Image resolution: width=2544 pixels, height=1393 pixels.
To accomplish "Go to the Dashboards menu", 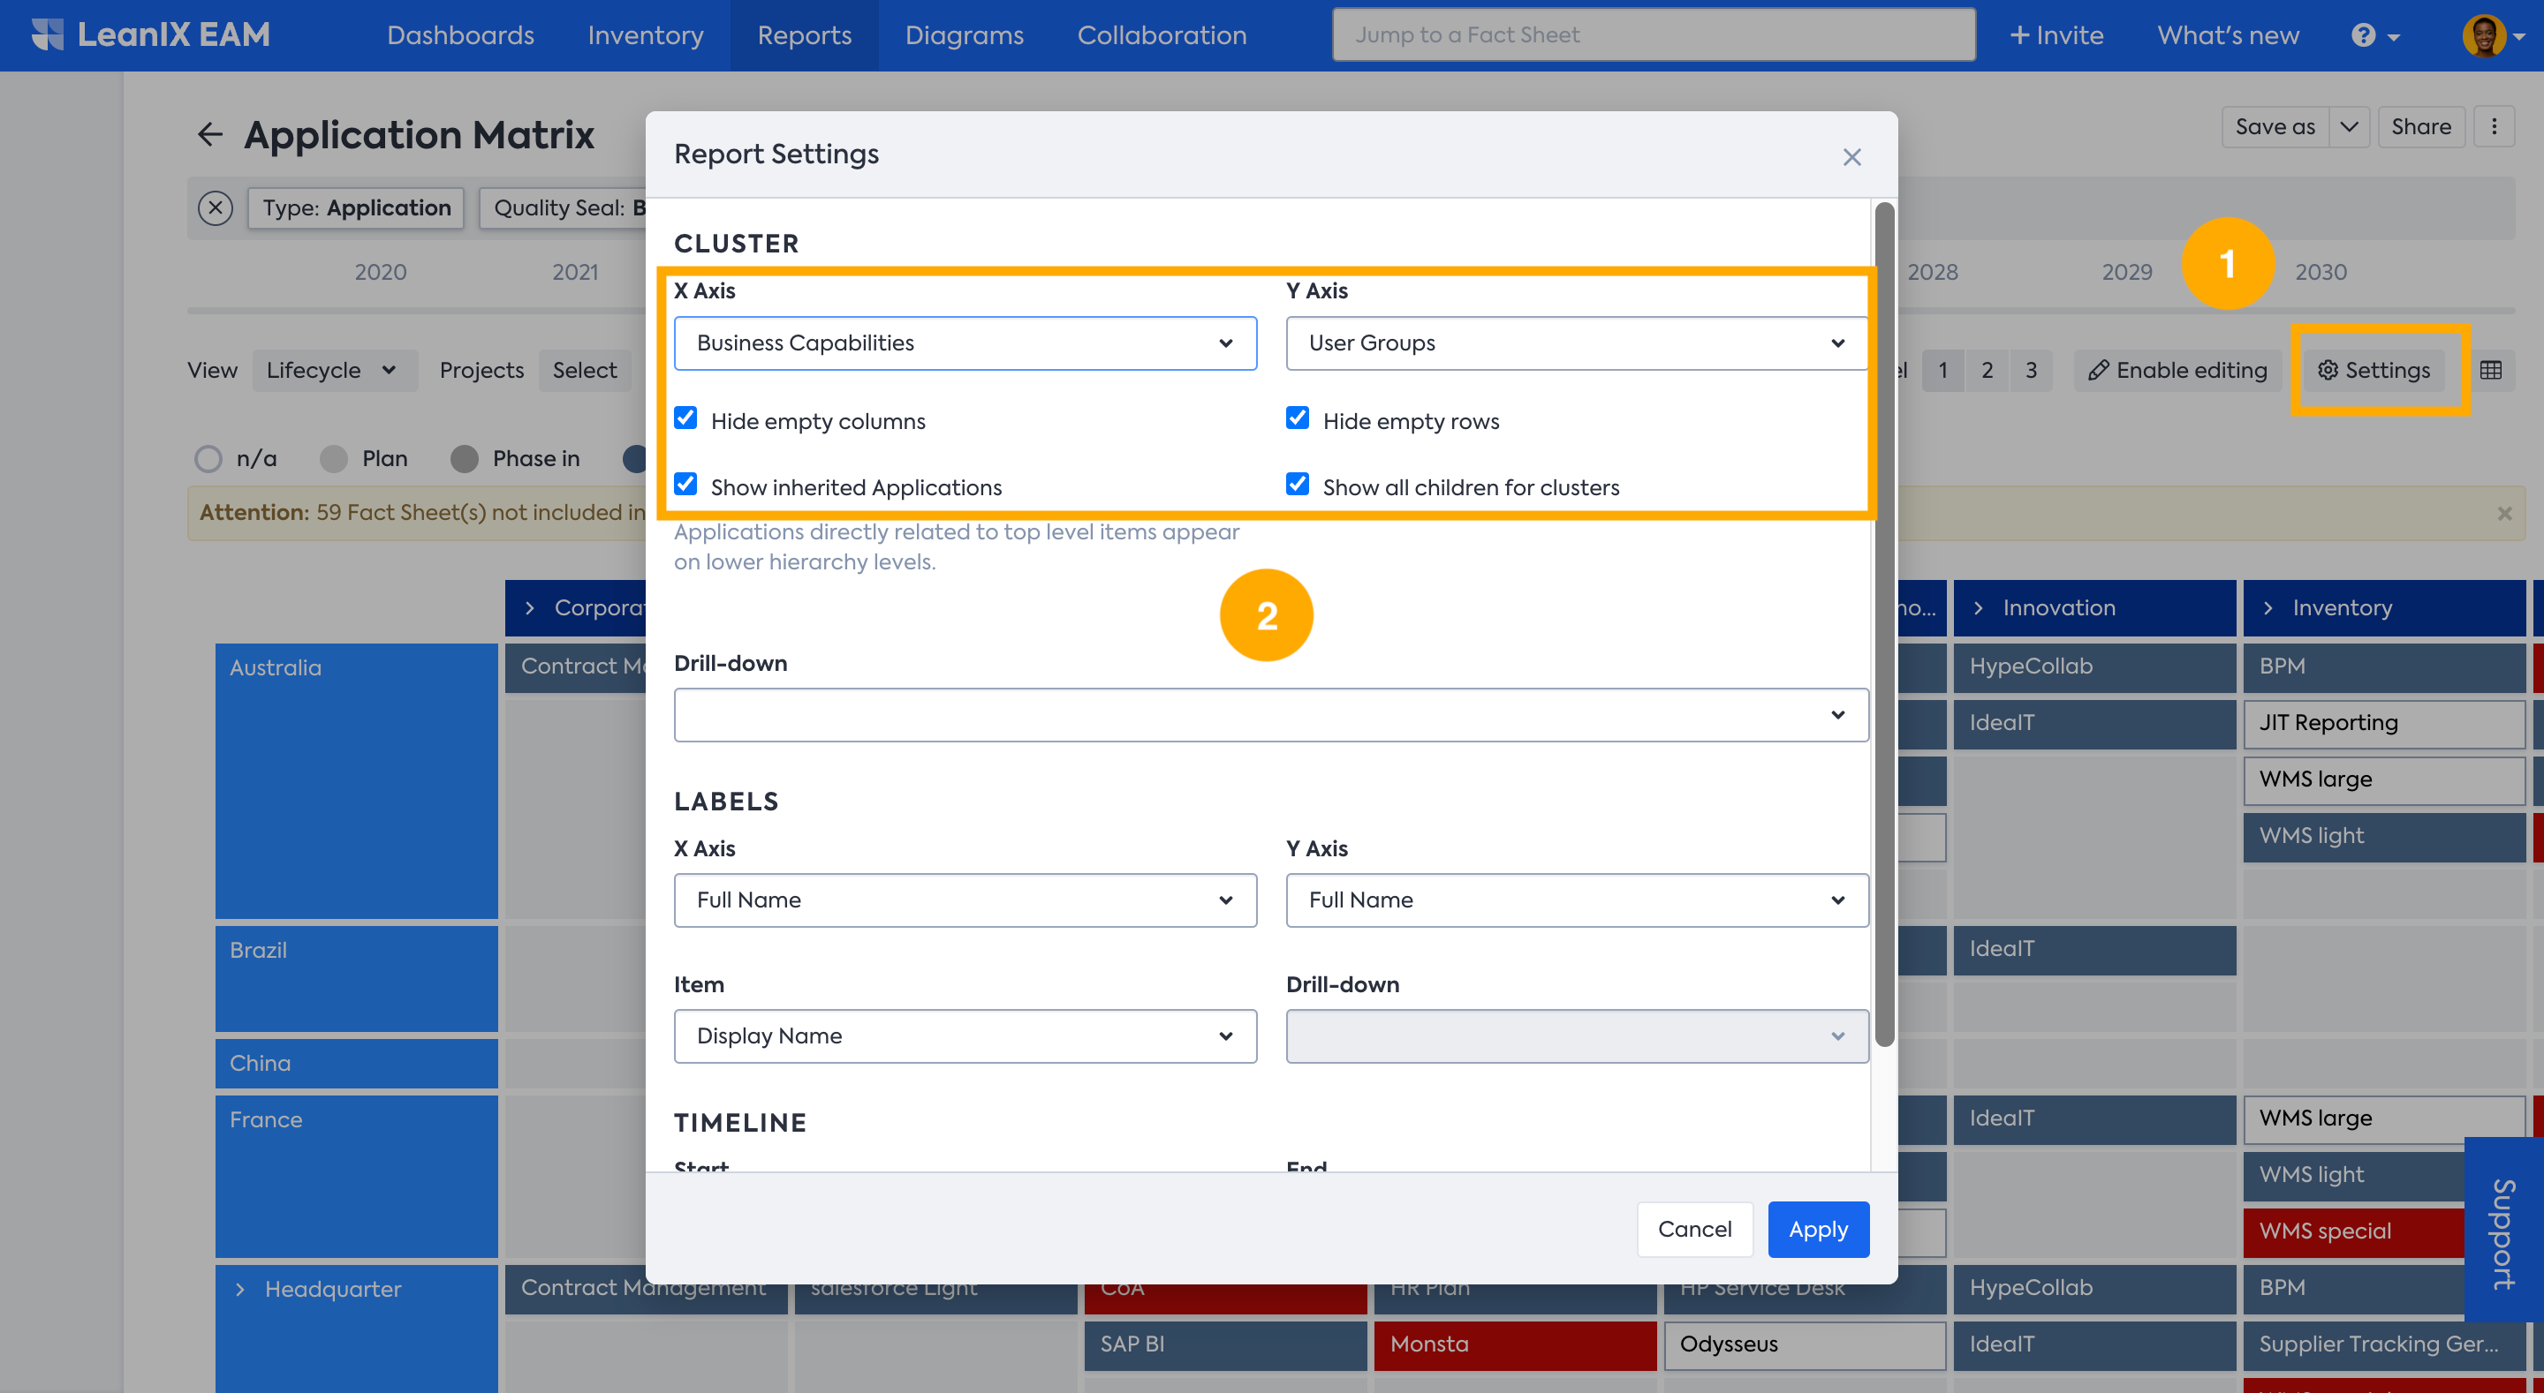I will (x=460, y=35).
